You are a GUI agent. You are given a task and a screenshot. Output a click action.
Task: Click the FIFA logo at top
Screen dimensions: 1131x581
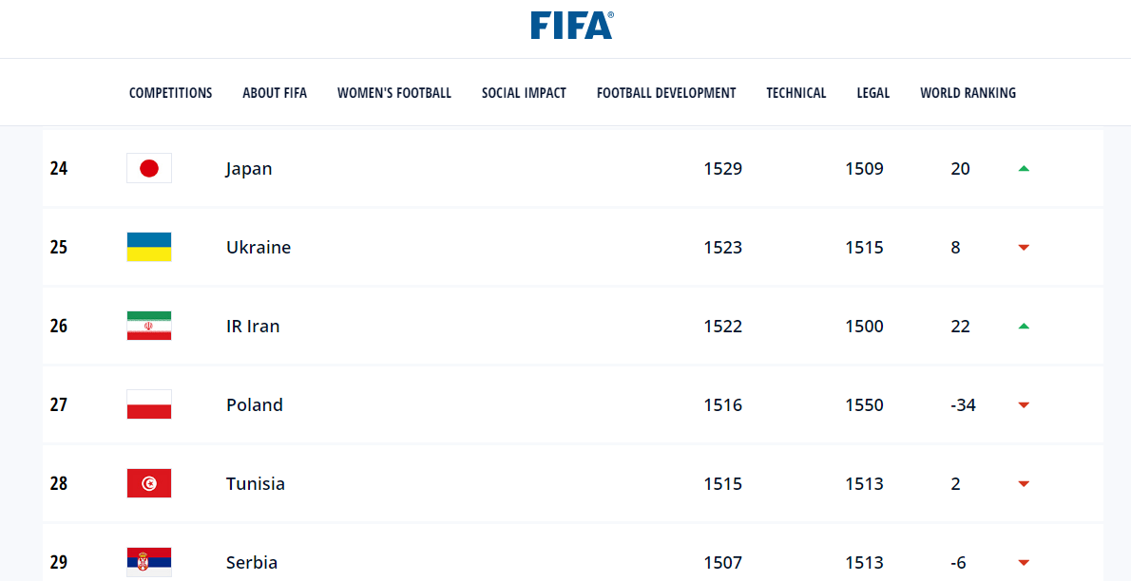[x=572, y=26]
